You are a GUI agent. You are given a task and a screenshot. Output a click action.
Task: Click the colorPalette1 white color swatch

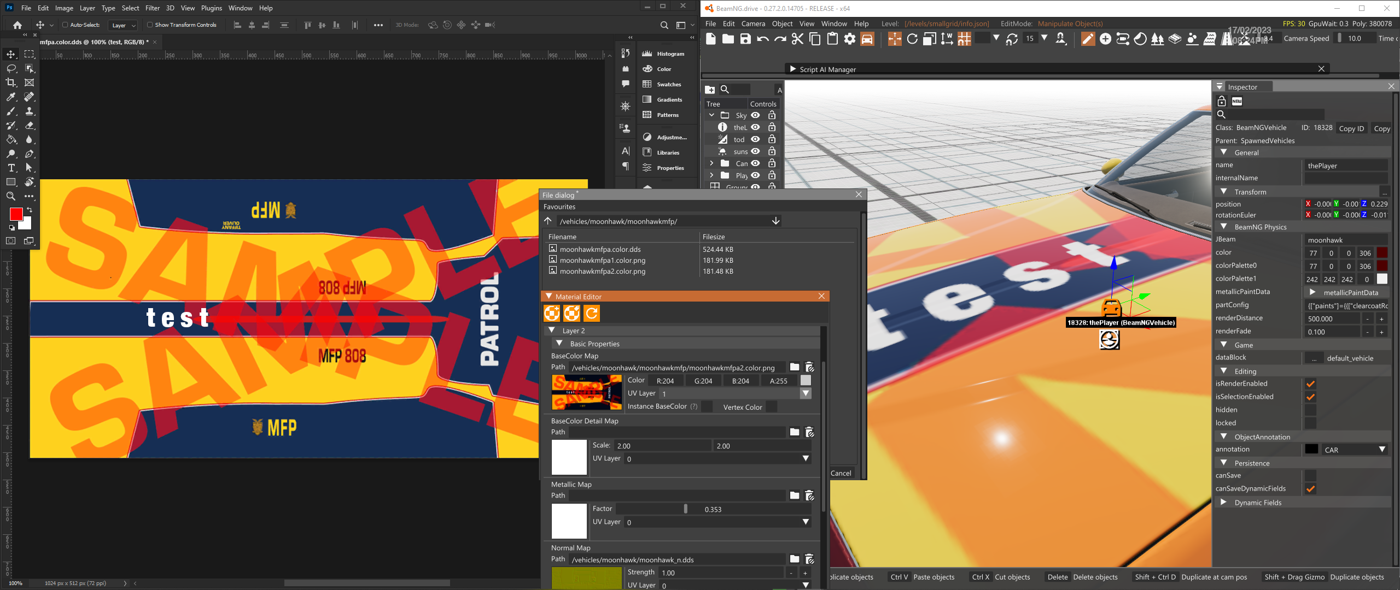coord(1382,279)
